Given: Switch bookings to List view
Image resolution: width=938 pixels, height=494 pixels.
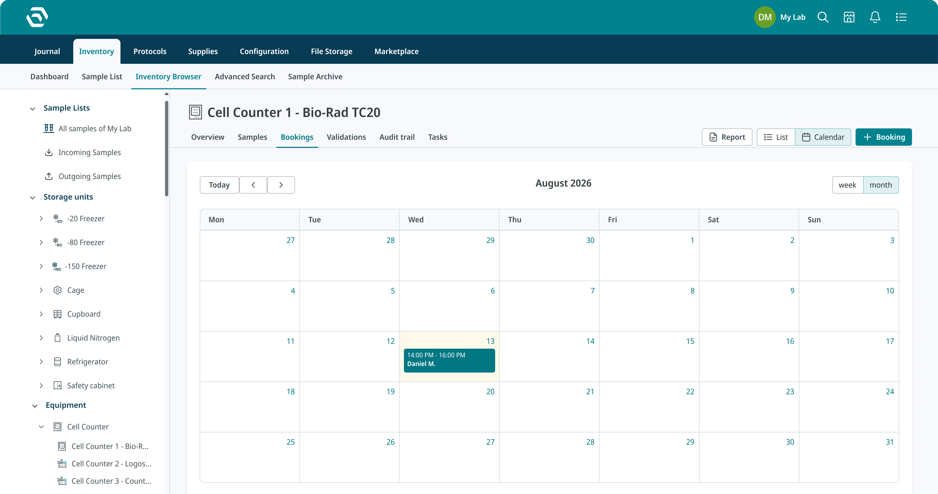Looking at the screenshot, I should (x=776, y=137).
